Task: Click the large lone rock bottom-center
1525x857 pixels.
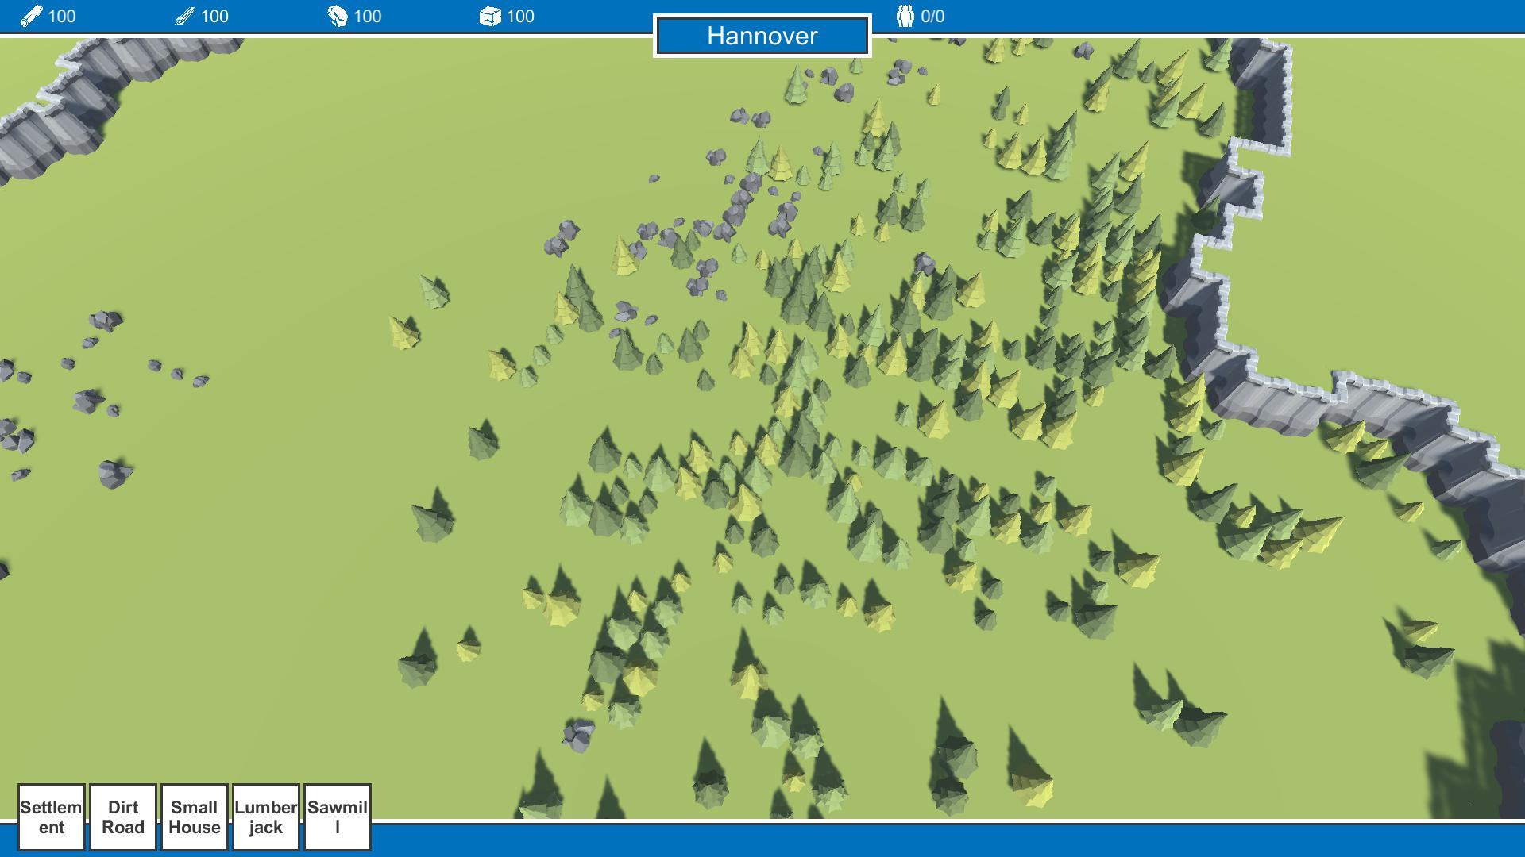Action: pyautogui.click(x=578, y=735)
